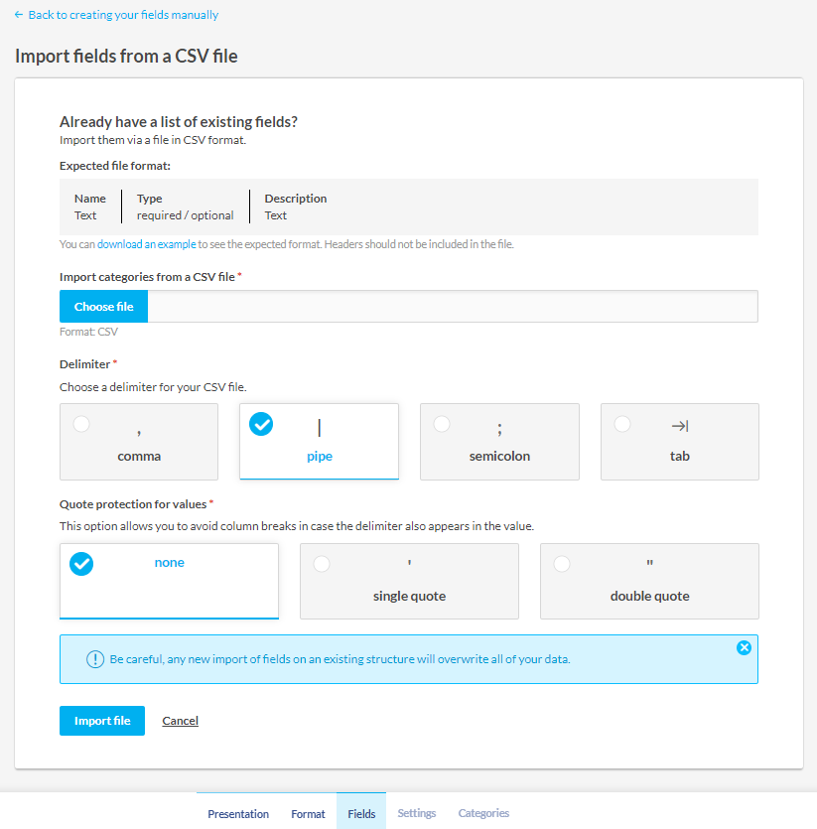Click the empty file name field
Image resolution: width=817 pixels, height=829 pixels.
[453, 307]
